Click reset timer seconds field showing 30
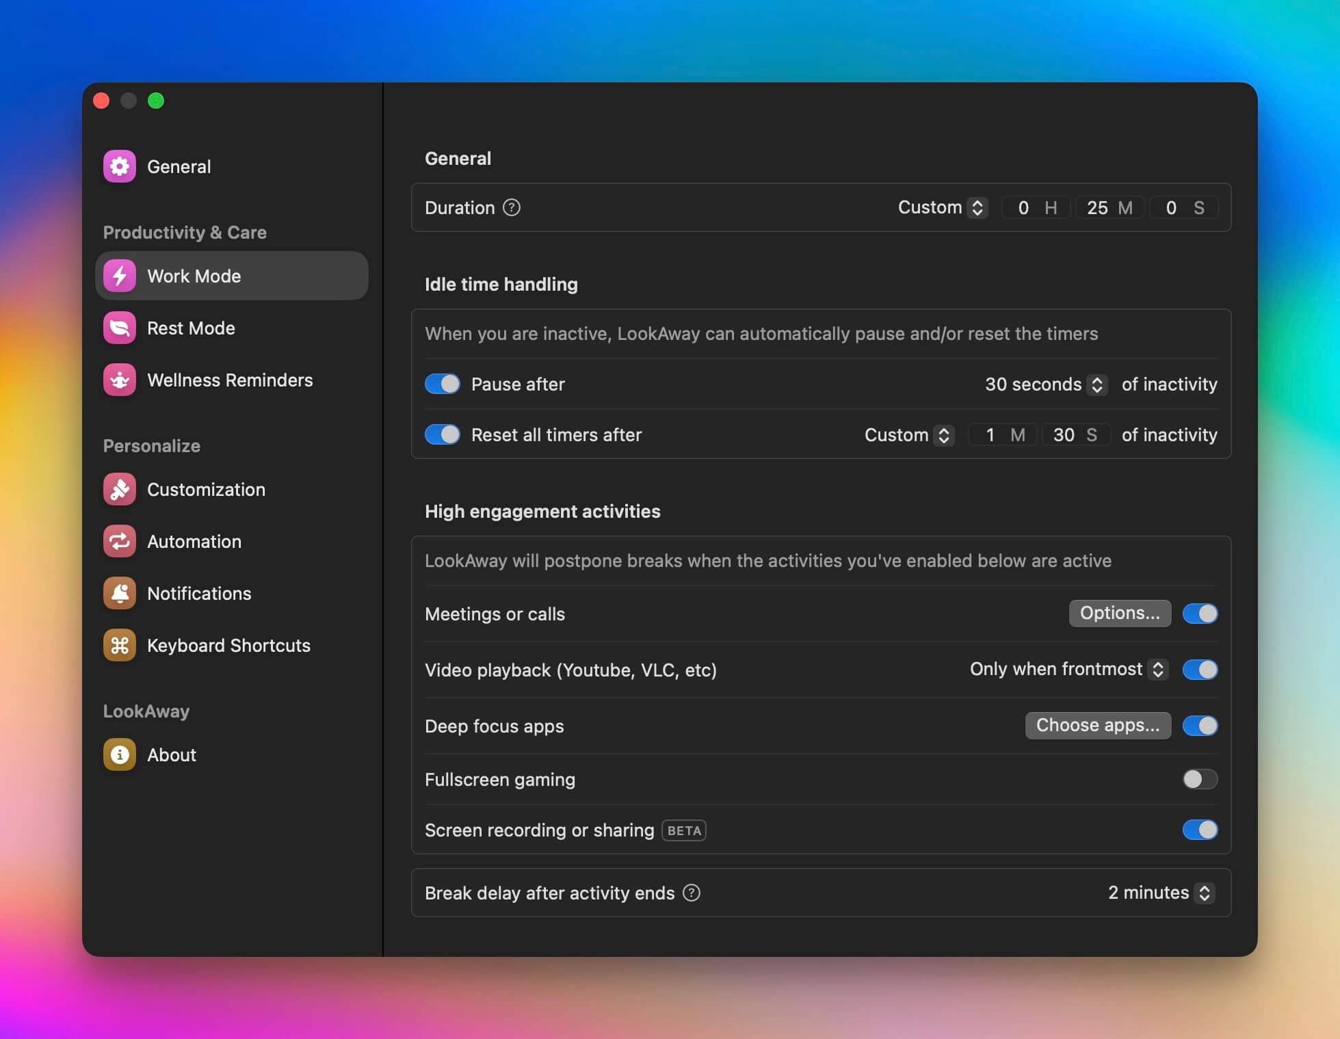This screenshot has height=1039, width=1340. 1075,435
